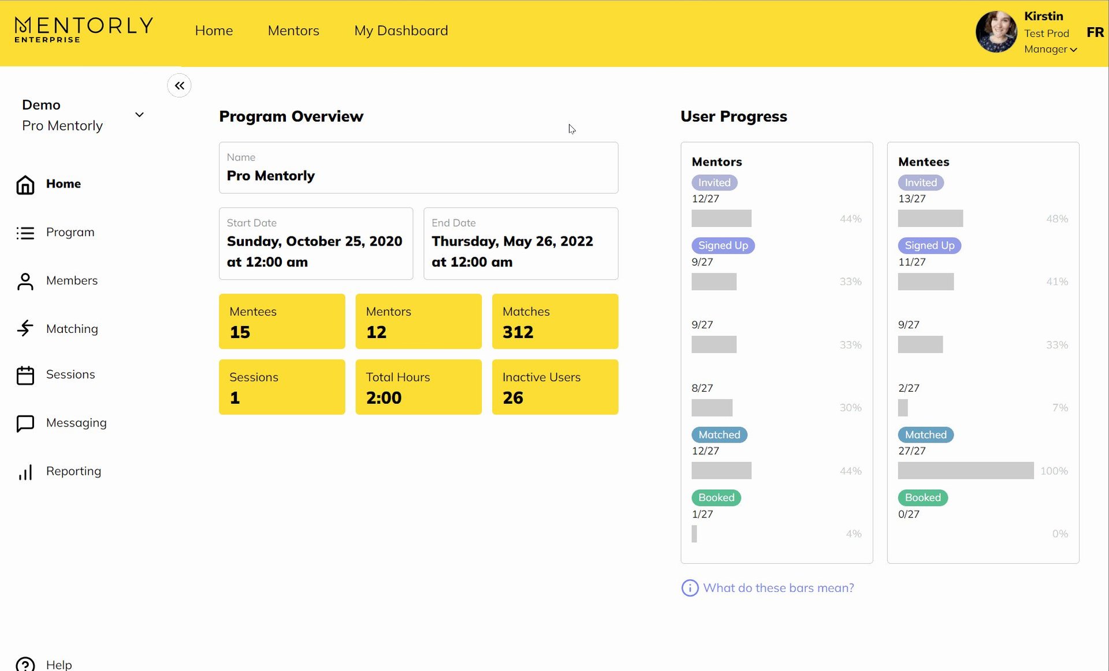Collapse the sidebar with double-chevron button

tap(179, 86)
